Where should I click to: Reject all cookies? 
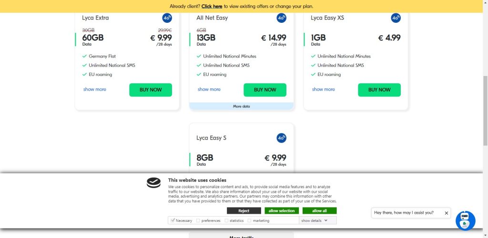pyautogui.click(x=244, y=211)
